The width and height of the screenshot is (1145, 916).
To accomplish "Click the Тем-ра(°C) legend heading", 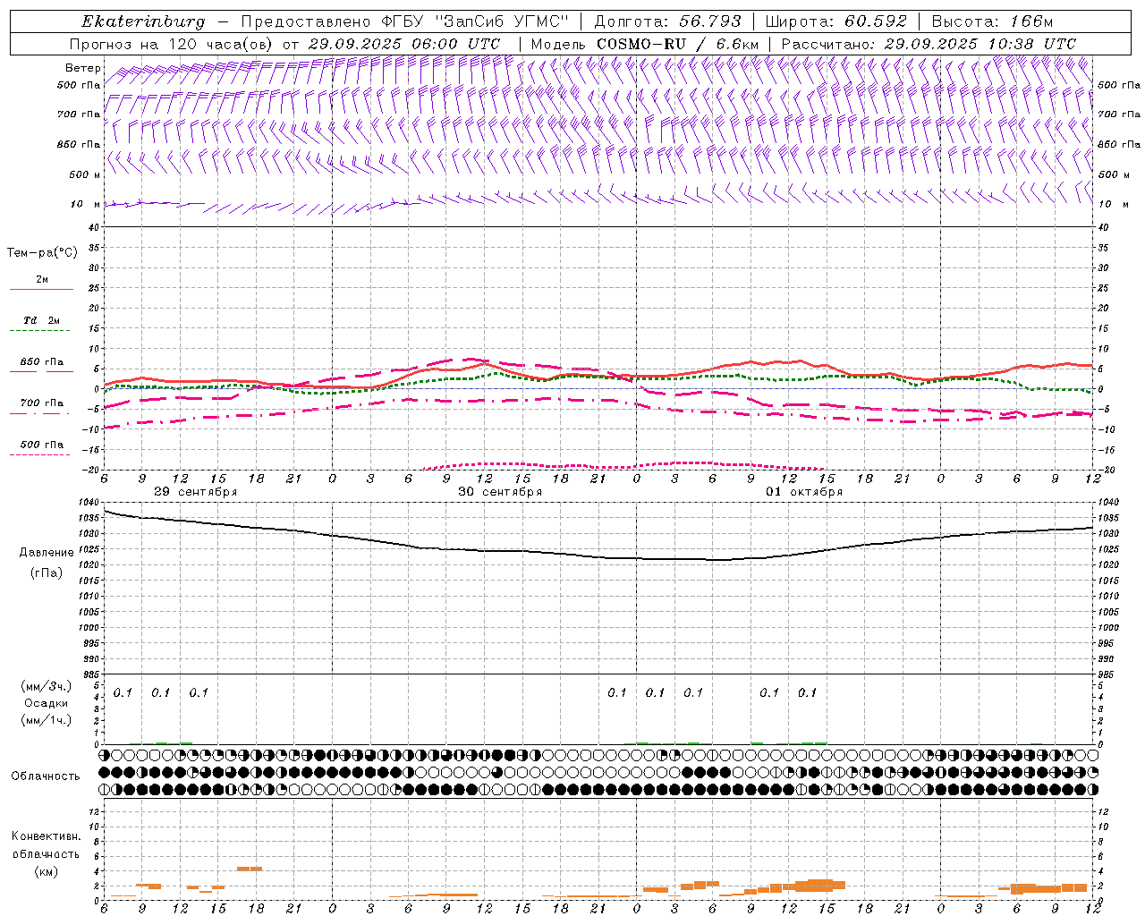I will 42,253.
